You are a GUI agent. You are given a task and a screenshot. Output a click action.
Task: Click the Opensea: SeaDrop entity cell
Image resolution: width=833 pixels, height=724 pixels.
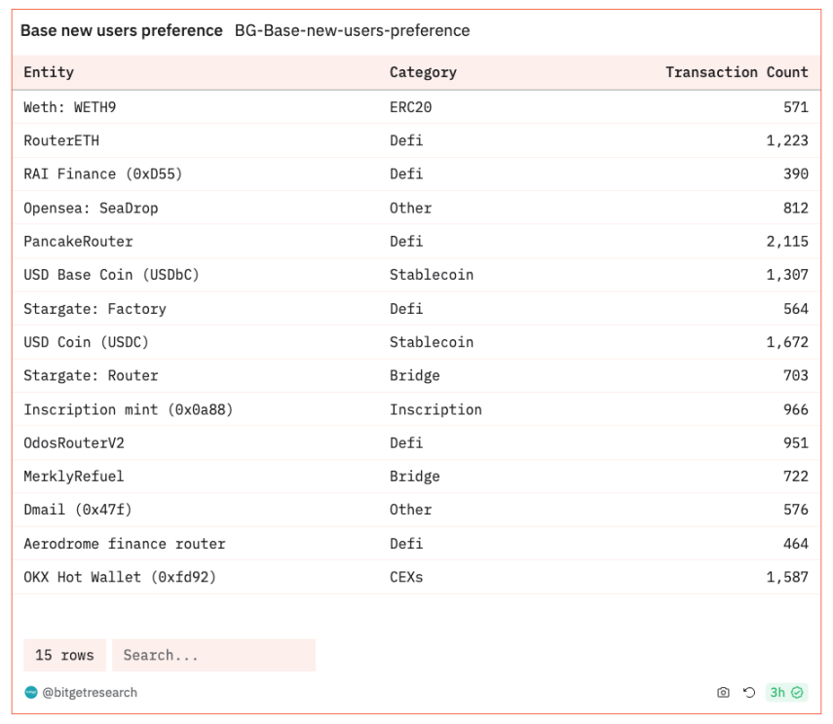(x=91, y=208)
